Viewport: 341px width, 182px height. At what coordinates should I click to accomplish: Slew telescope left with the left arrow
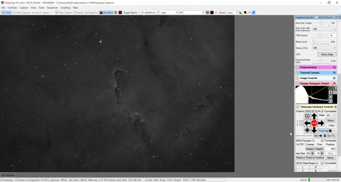tap(307, 123)
